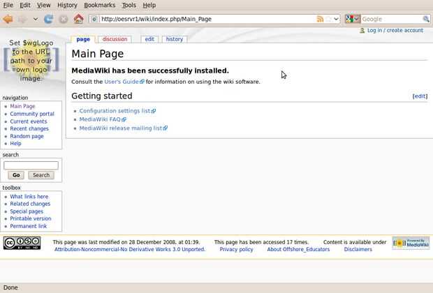433x293 pixels.
Task: Reload the page with the refresh icon
Action: 49,19
